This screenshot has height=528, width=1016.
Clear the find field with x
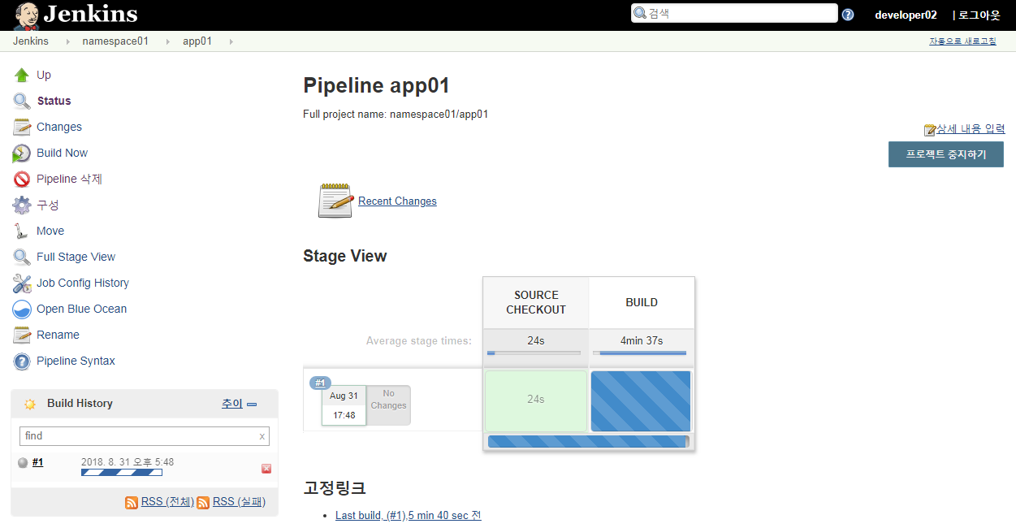pyautogui.click(x=262, y=436)
